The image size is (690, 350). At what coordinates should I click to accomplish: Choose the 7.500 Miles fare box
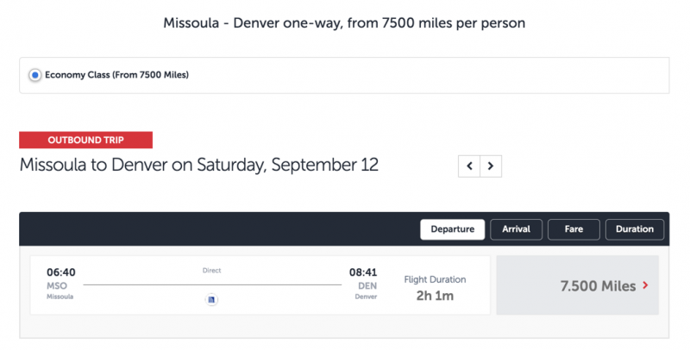click(x=578, y=285)
